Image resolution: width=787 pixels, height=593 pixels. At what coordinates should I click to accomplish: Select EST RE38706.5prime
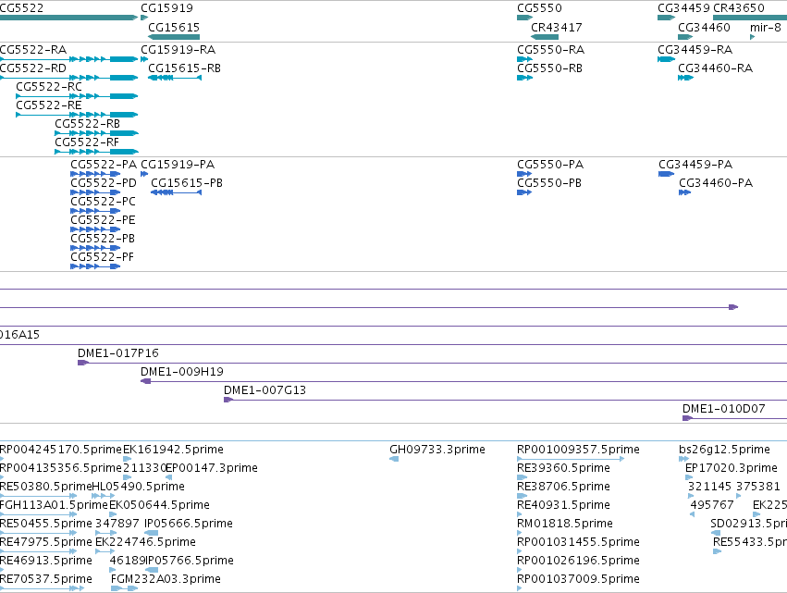[563, 487]
